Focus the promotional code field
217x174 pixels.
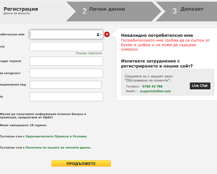tap(65, 85)
